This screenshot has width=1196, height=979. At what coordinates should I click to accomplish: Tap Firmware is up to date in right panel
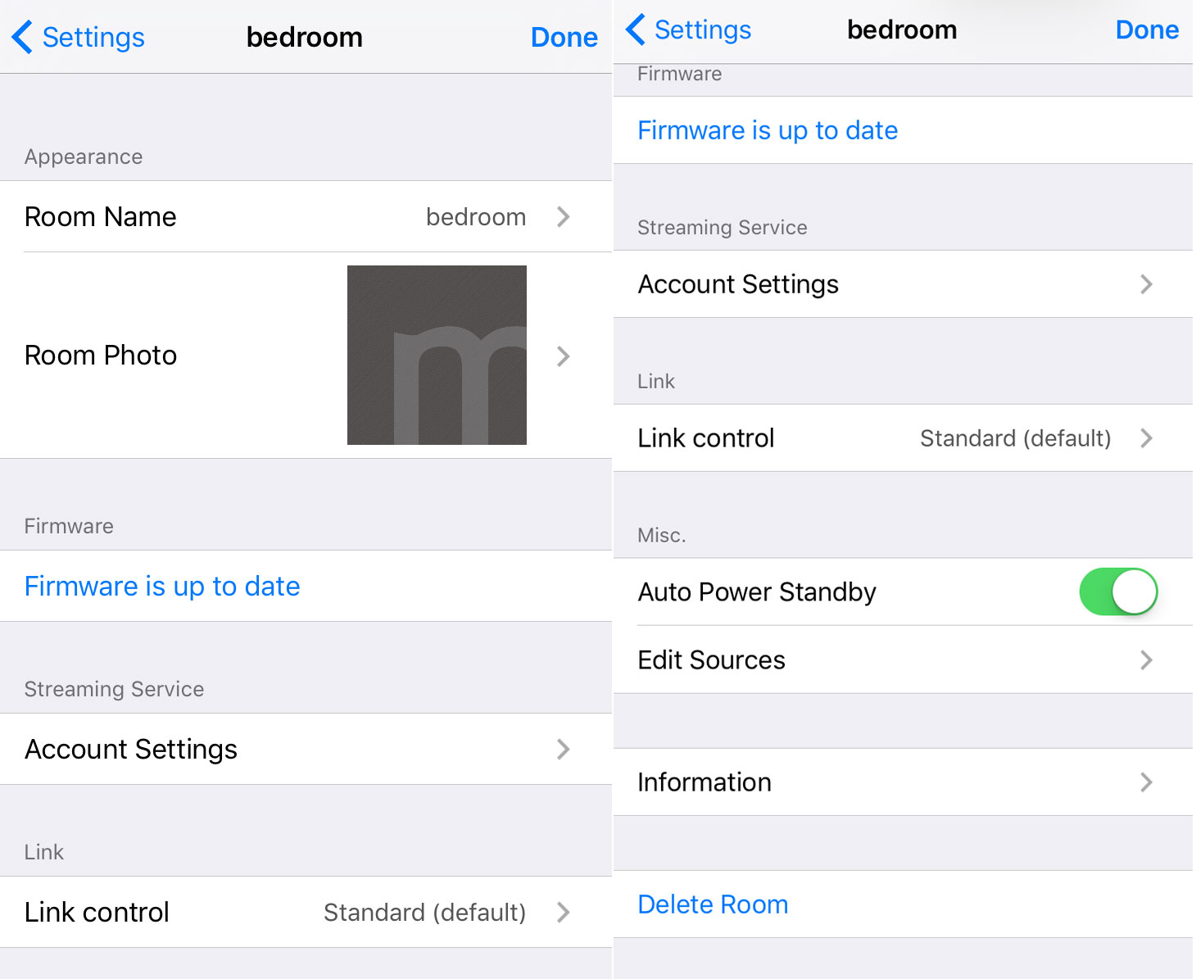point(768,130)
